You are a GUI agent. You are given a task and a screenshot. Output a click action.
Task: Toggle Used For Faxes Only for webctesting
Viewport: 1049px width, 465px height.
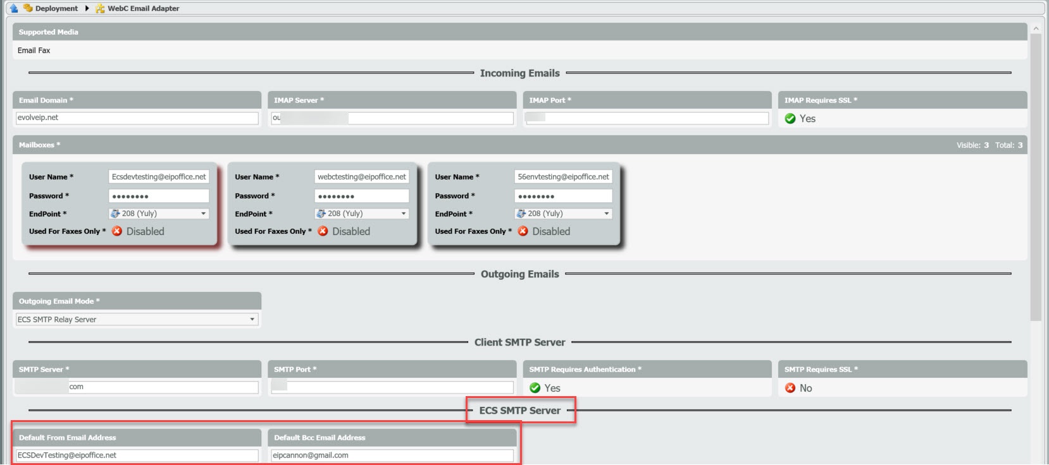pos(323,231)
